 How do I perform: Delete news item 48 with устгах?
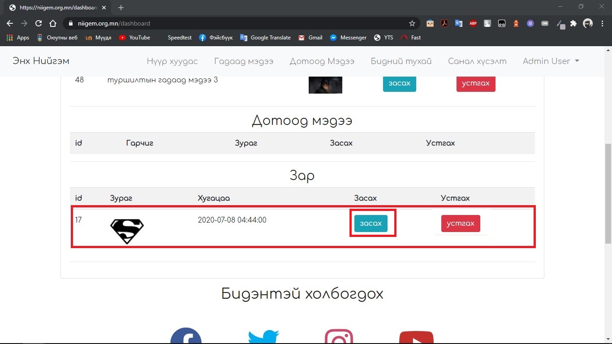coord(475,83)
